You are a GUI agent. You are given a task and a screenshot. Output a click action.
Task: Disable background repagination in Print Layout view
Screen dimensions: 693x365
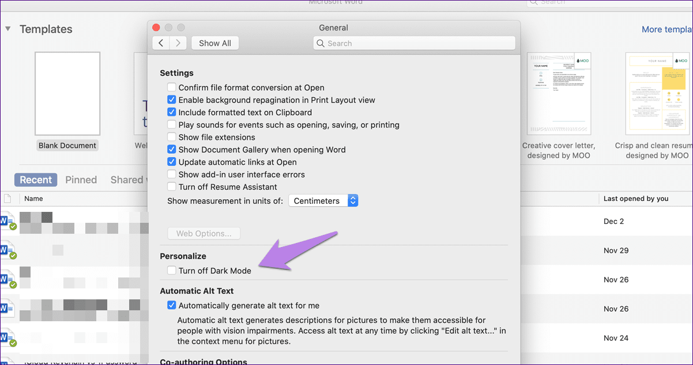172,100
